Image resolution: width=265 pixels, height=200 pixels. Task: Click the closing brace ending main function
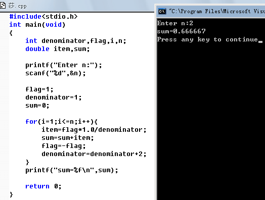point(11,194)
